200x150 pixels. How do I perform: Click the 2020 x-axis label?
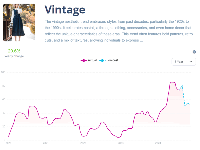pos(8,143)
